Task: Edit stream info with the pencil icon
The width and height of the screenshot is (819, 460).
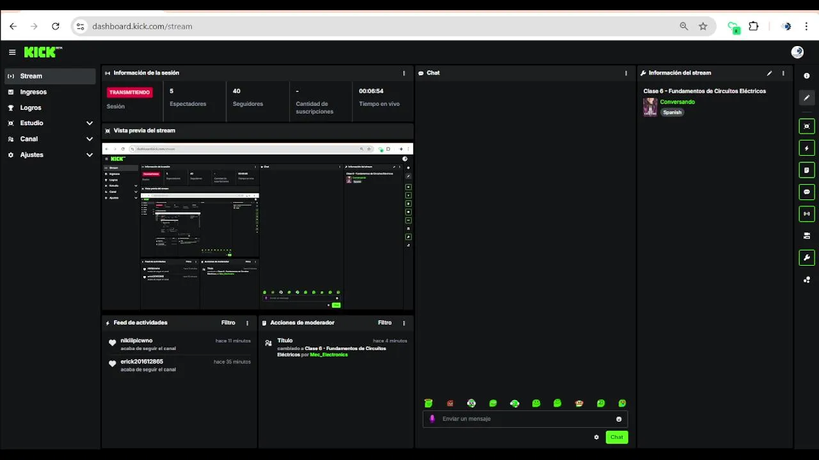Action: click(x=769, y=73)
